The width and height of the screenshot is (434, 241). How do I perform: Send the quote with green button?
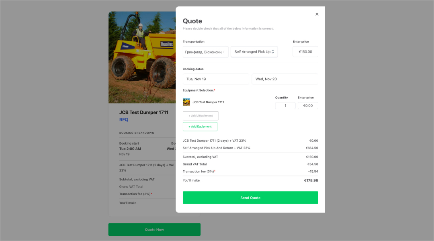(250, 198)
